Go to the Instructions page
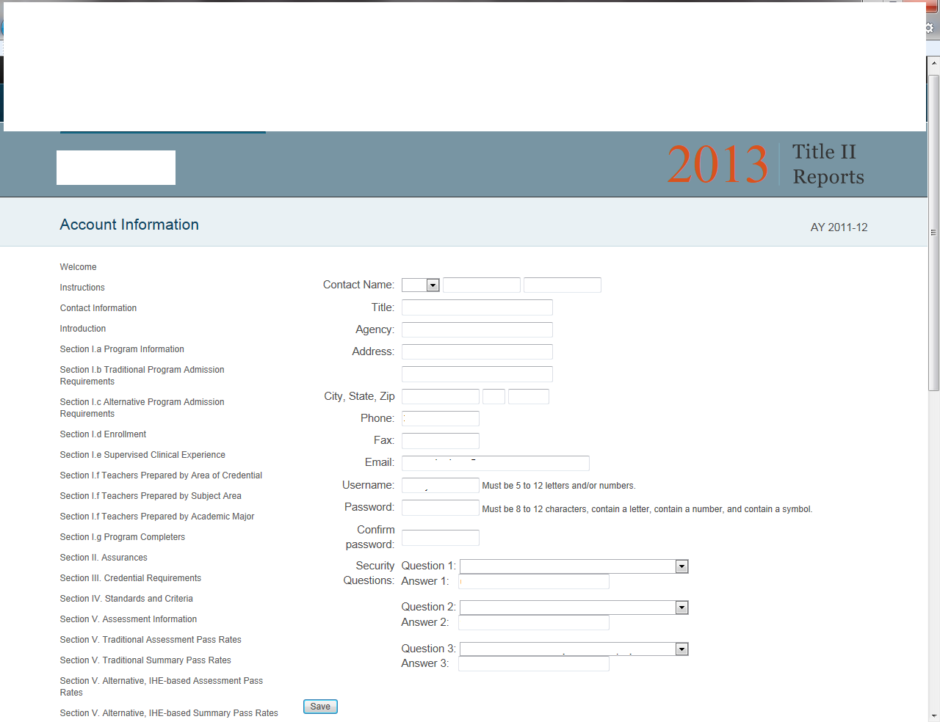 (82, 288)
